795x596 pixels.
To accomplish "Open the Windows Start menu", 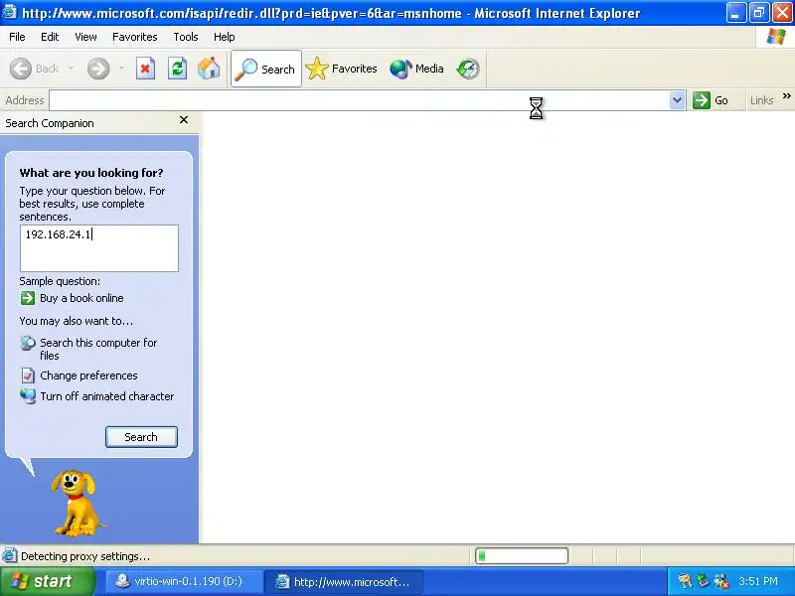I will pos(48,581).
